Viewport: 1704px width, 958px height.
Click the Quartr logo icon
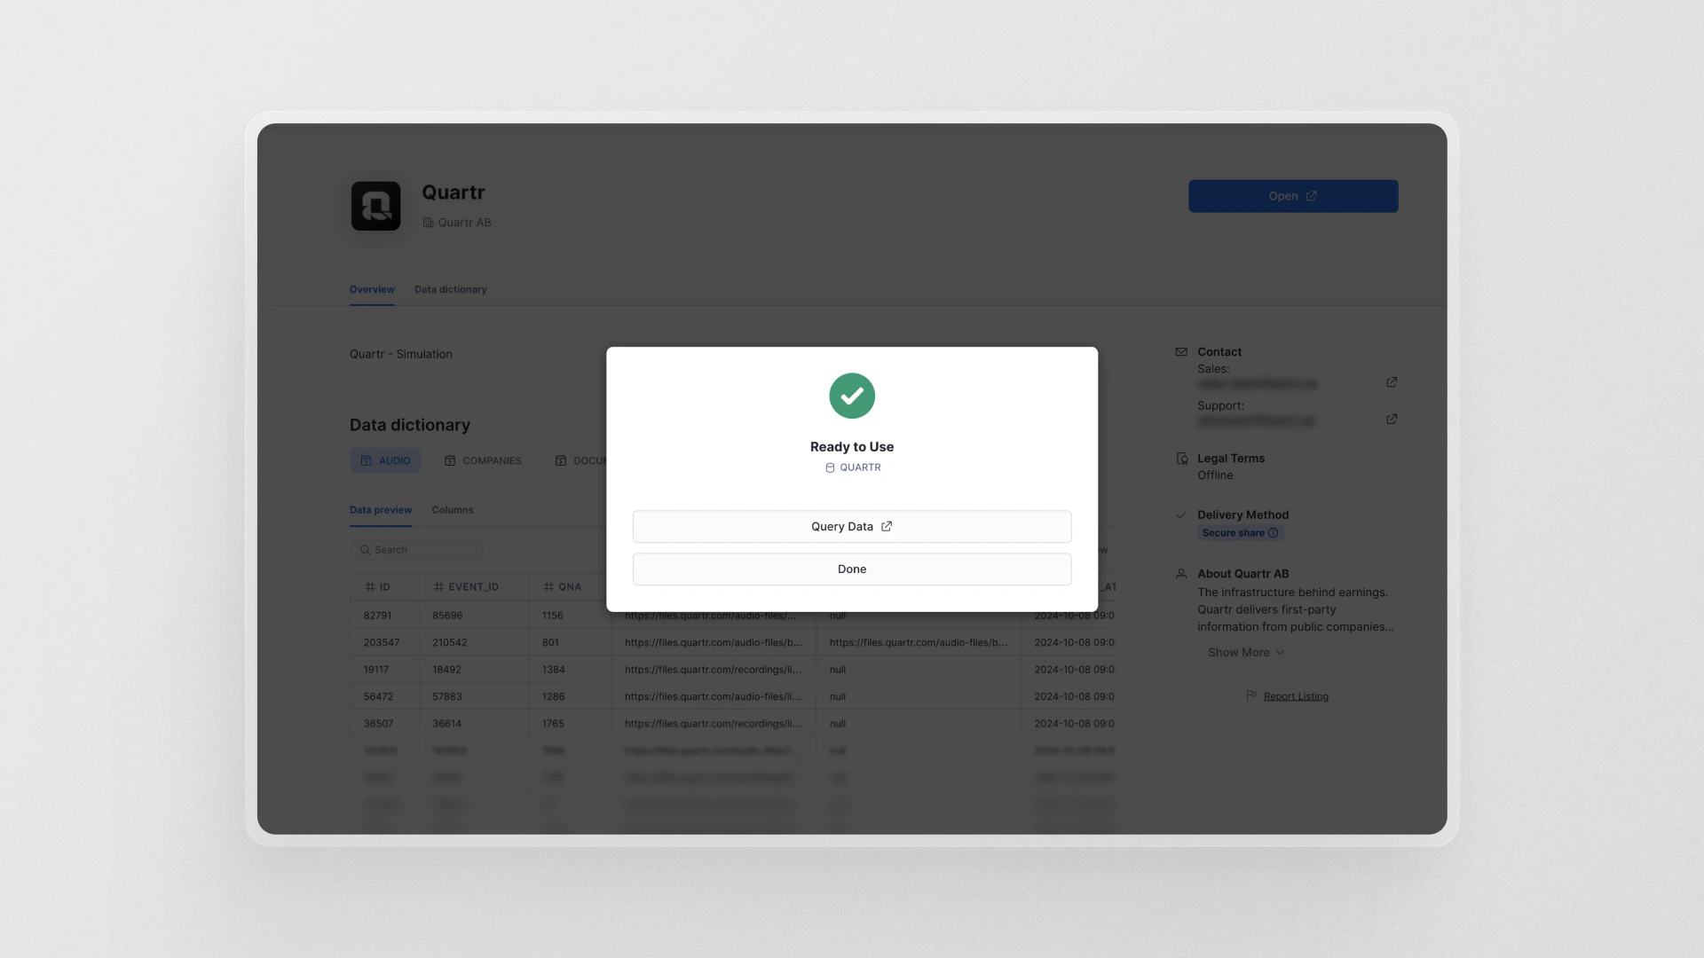coord(375,206)
